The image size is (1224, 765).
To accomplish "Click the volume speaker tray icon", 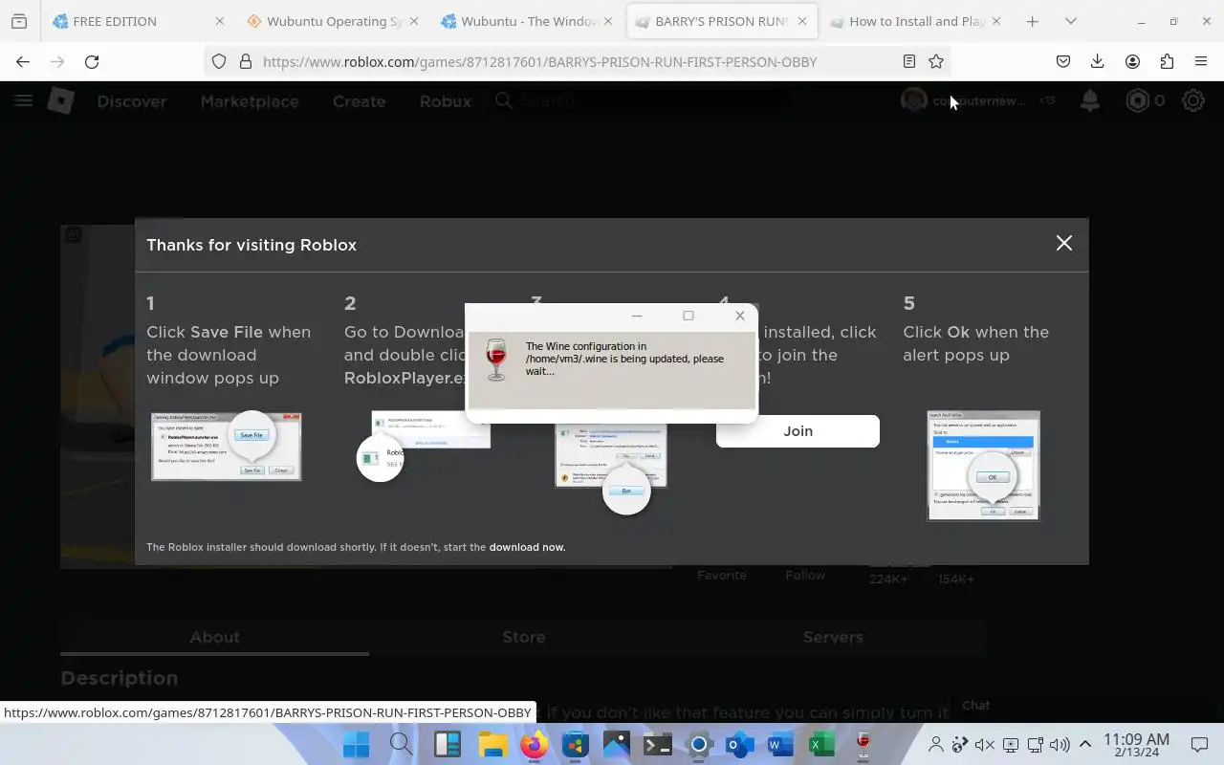I will point(1060,744).
